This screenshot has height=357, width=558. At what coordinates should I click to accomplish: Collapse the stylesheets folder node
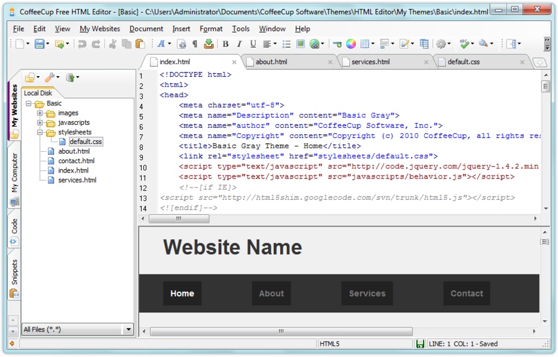pyautogui.click(x=40, y=132)
